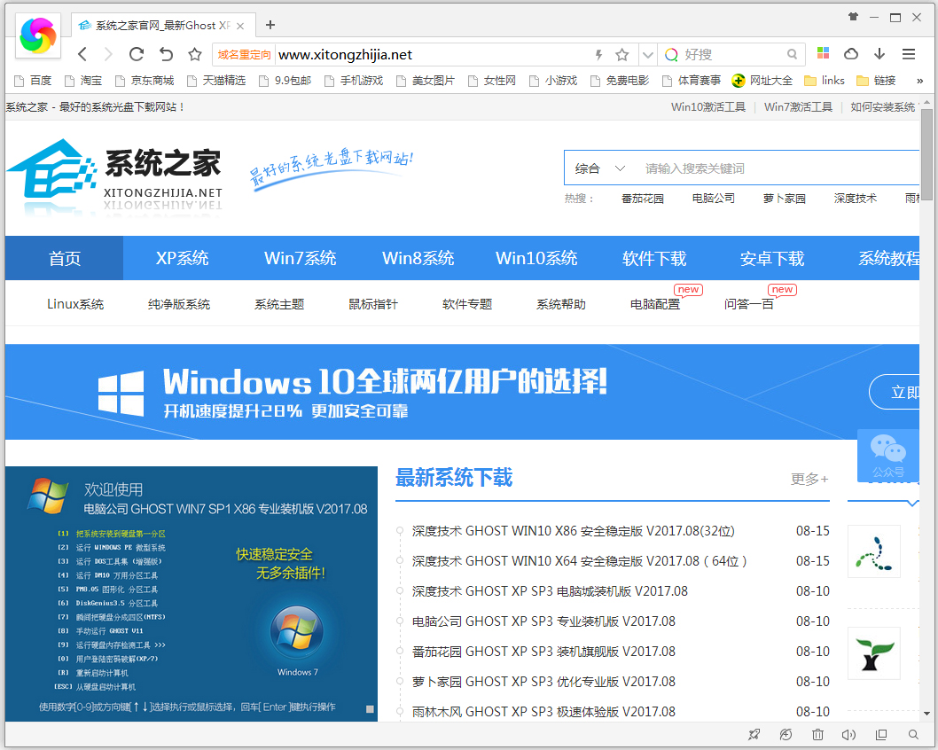Open a new tab with plus button
938x750 pixels.
pos(270,25)
